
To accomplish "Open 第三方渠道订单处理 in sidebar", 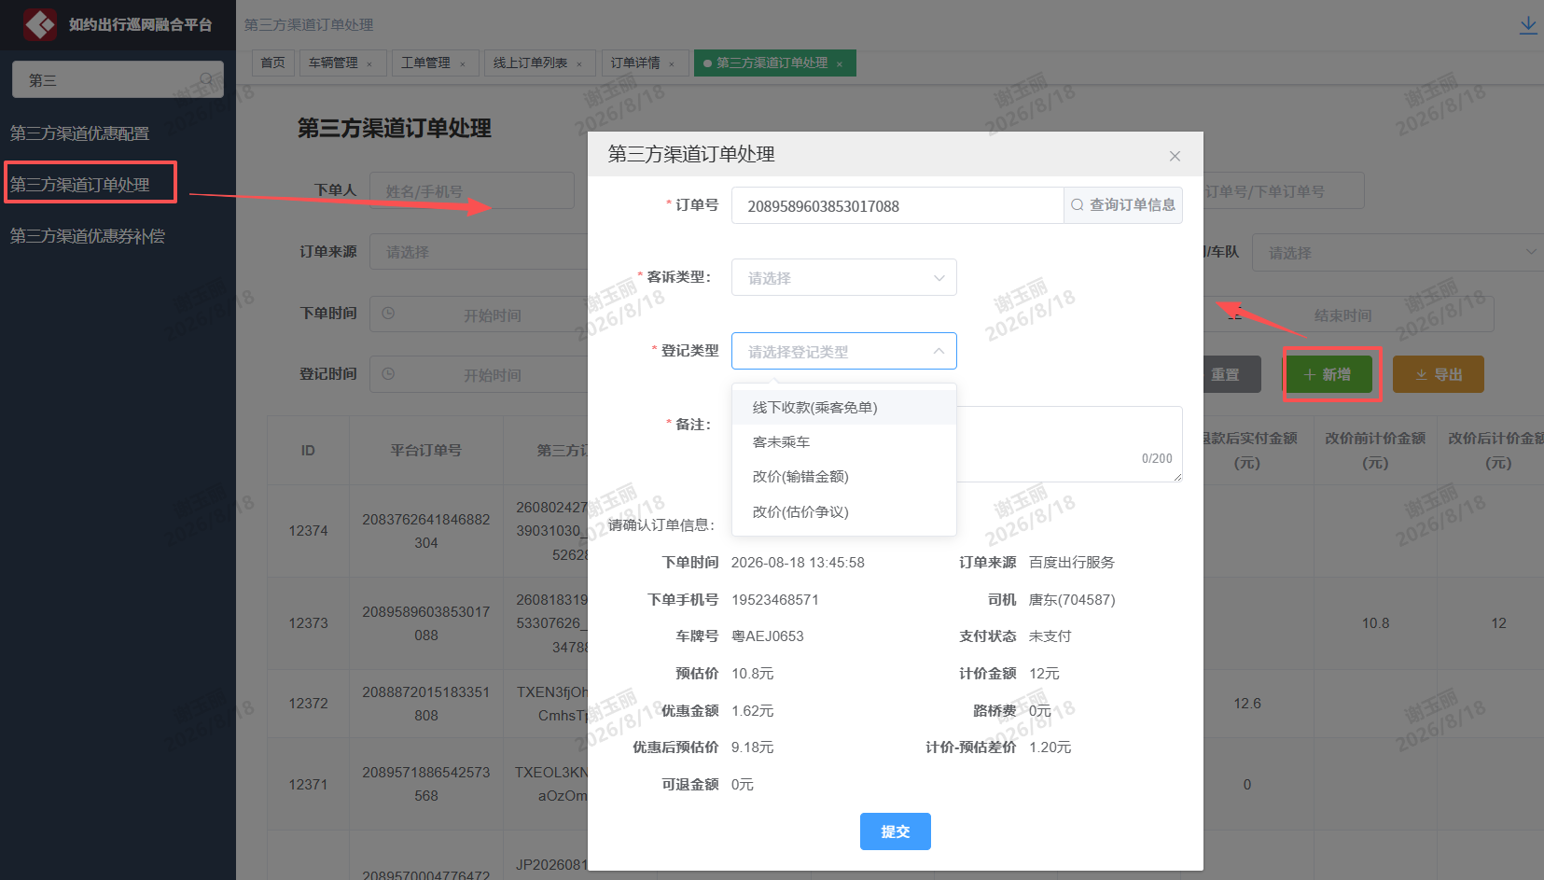I will 79,185.
